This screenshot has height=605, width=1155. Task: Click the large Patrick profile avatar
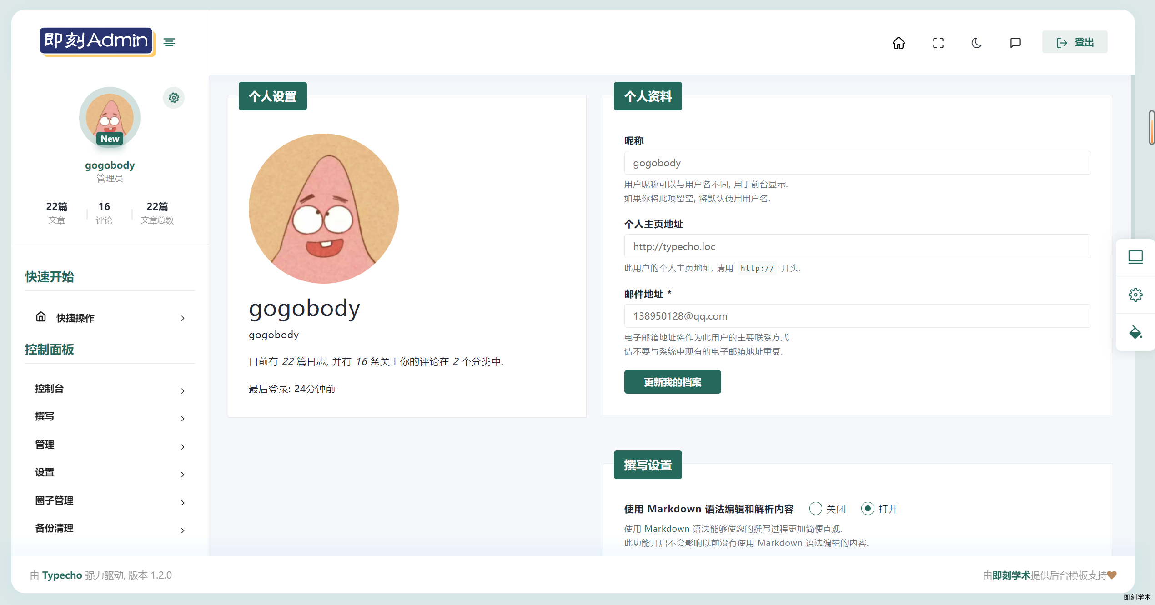(x=323, y=208)
